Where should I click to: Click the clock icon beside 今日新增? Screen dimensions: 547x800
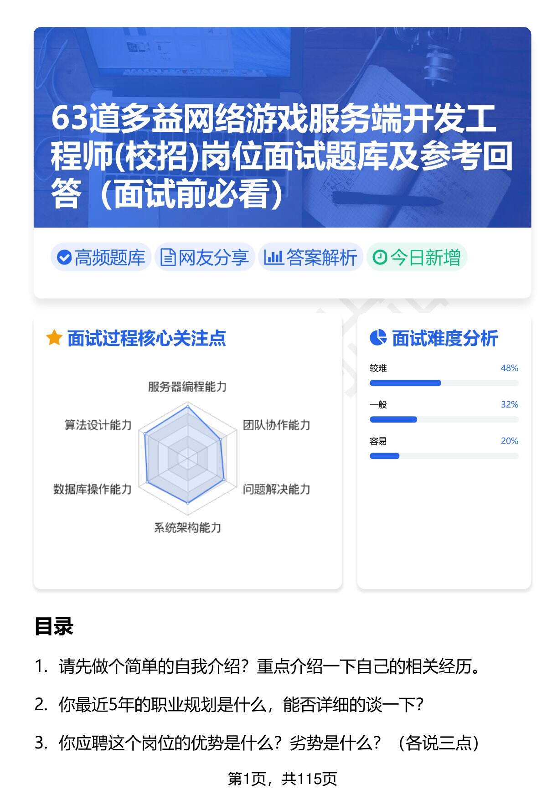click(380, 258)
